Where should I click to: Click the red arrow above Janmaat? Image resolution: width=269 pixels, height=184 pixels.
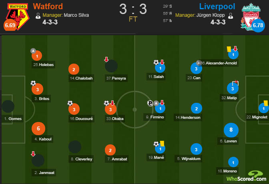click(x=33, y=154)
